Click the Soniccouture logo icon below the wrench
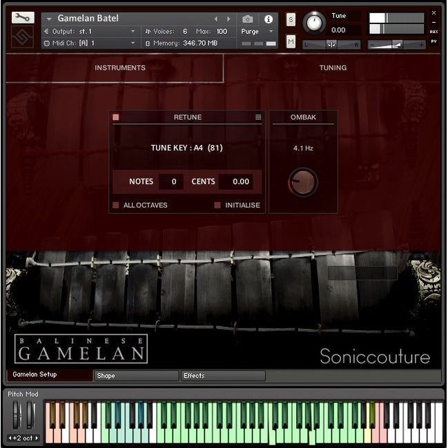 pyautogui.click(x=22, y=37)
